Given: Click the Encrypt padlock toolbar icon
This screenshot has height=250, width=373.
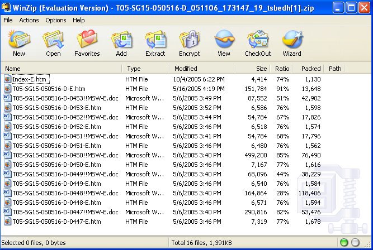Looking at the screenshot, I should pyautogui.click(x=190, y=40).
